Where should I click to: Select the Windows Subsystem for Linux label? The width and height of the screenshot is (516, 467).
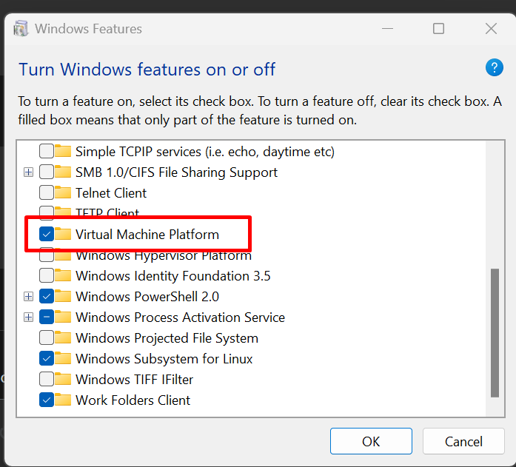point(164,359)
